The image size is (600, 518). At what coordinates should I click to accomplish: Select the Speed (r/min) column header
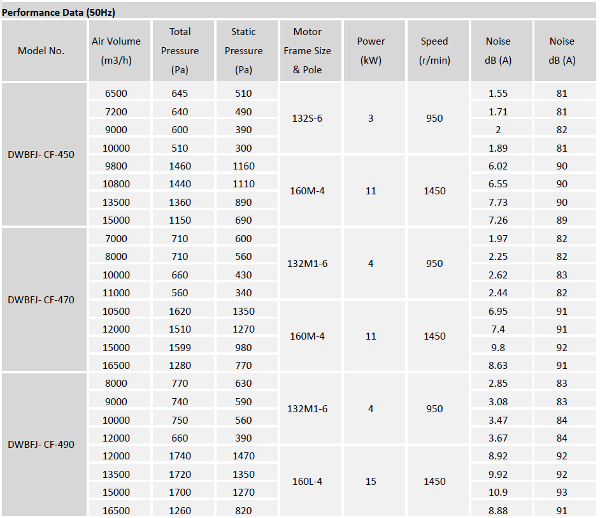pos(434,51)
